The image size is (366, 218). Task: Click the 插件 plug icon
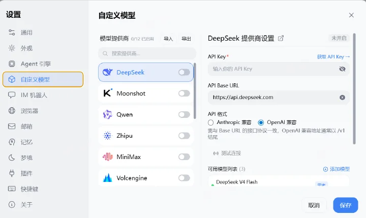(12, 173)
